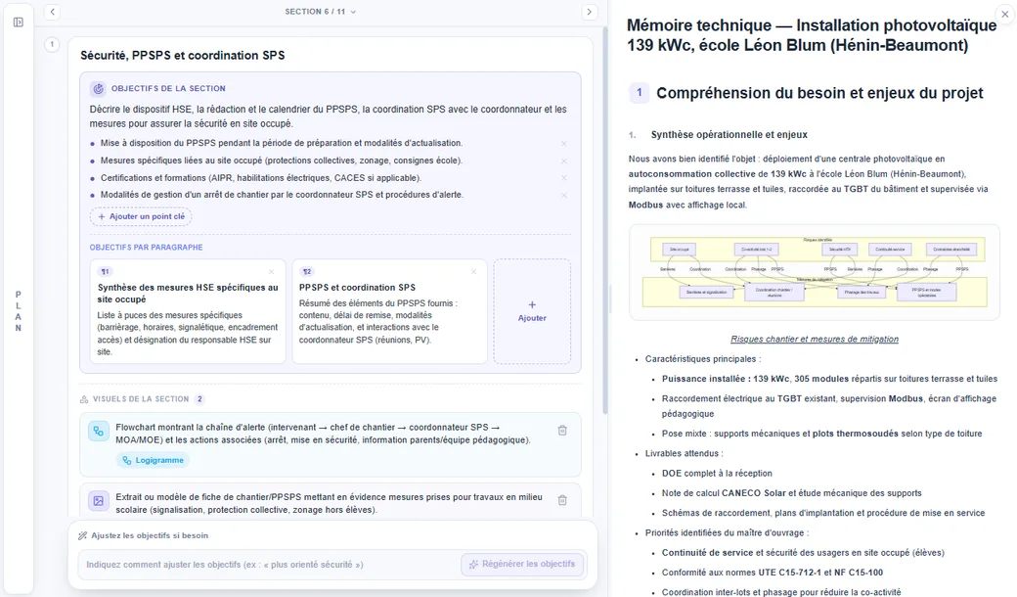
Task: Remove paragraph card 'Synthèse des mesures HSE'
Action: click(271, 272)
